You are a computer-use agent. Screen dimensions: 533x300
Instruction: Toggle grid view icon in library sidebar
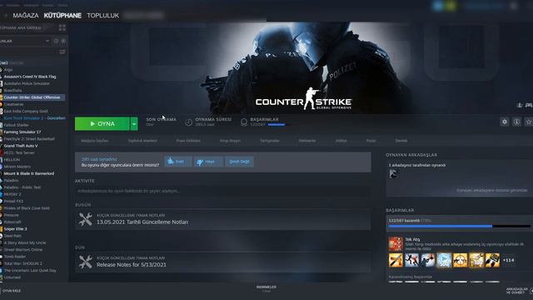[62, 27]
